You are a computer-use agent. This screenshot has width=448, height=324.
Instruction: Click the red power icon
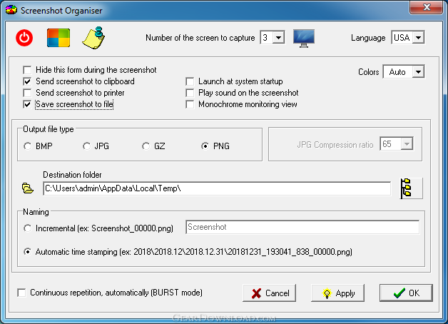pos(24,38)
